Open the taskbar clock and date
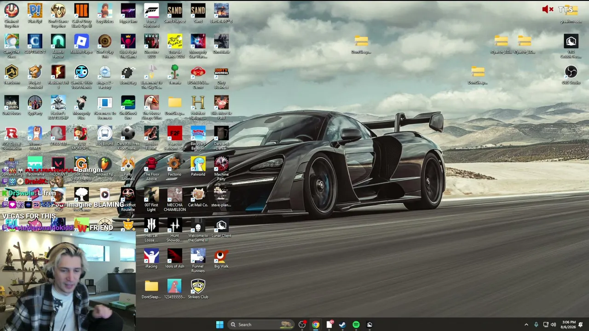Viewport: 589px width, 331px height. [x=569, y=325]
